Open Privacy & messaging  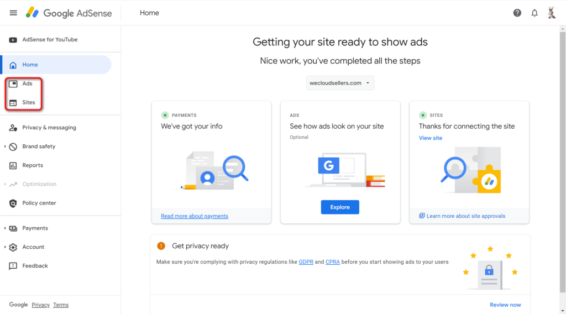(49, 128)
